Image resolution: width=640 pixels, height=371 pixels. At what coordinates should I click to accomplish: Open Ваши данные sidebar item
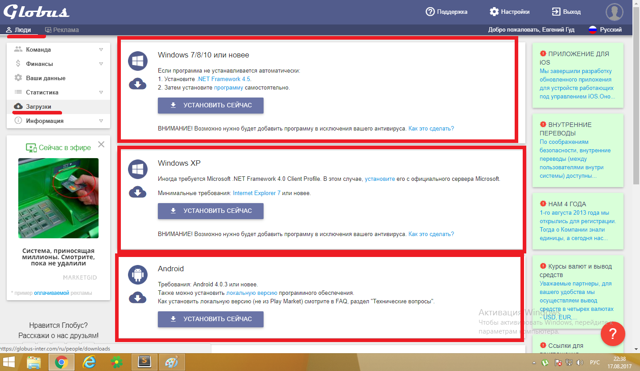point(58,78)
